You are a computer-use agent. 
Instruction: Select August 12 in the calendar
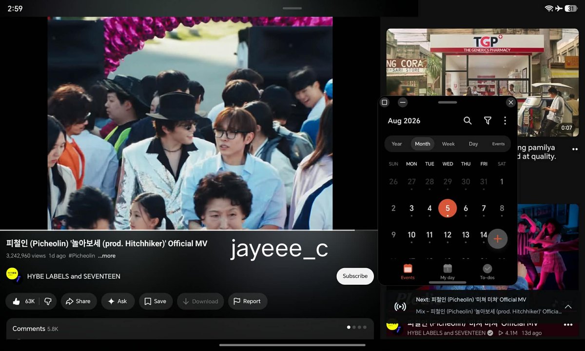click(448, 235)
